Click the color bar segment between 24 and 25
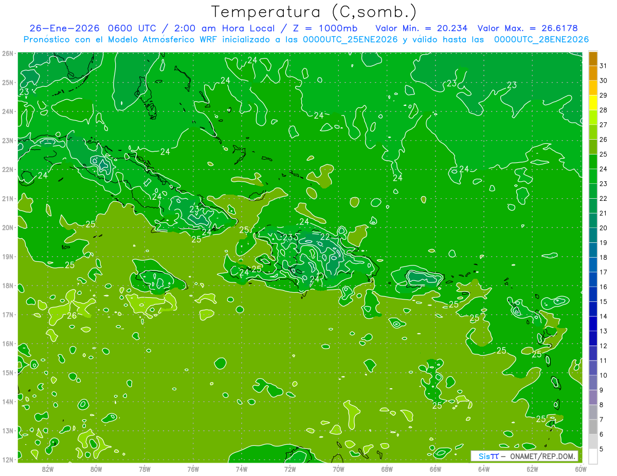 [x=593, y=161]
